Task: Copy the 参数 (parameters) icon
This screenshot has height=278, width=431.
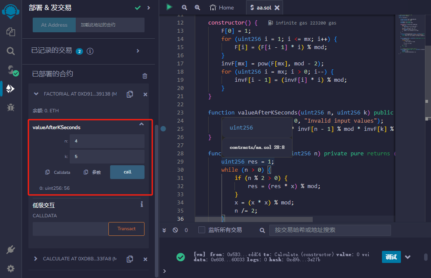Action: [x=86, y=172]
